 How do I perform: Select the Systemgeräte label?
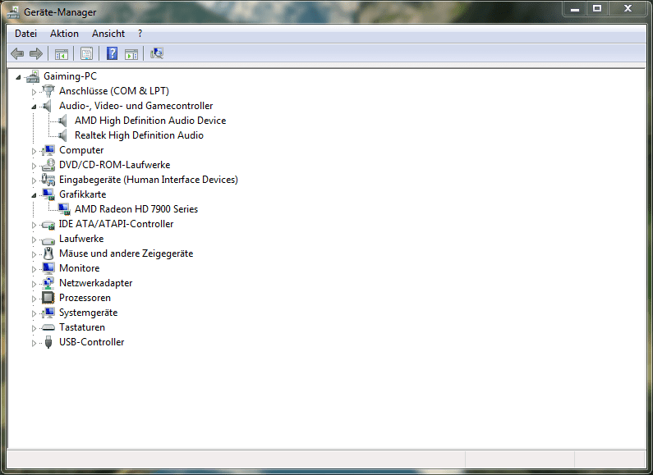point(88,313)
